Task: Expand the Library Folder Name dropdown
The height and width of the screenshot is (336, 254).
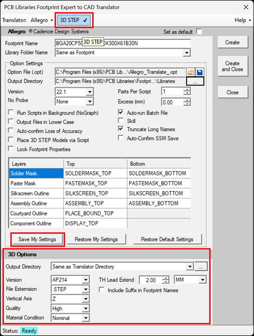Action: click(x=187, y=53)
